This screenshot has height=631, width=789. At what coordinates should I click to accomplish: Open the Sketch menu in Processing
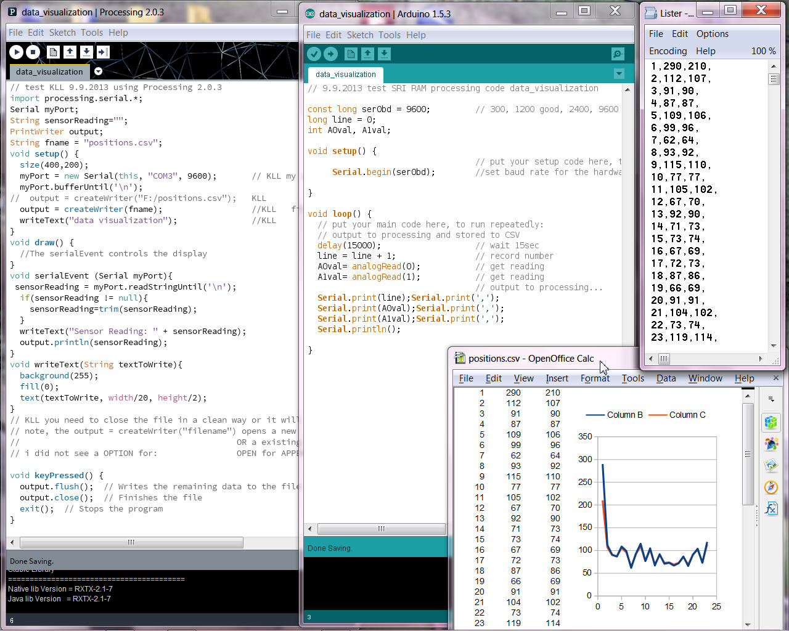[62, 33]
